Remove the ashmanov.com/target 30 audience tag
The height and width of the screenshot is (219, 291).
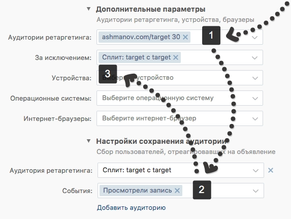185,37
